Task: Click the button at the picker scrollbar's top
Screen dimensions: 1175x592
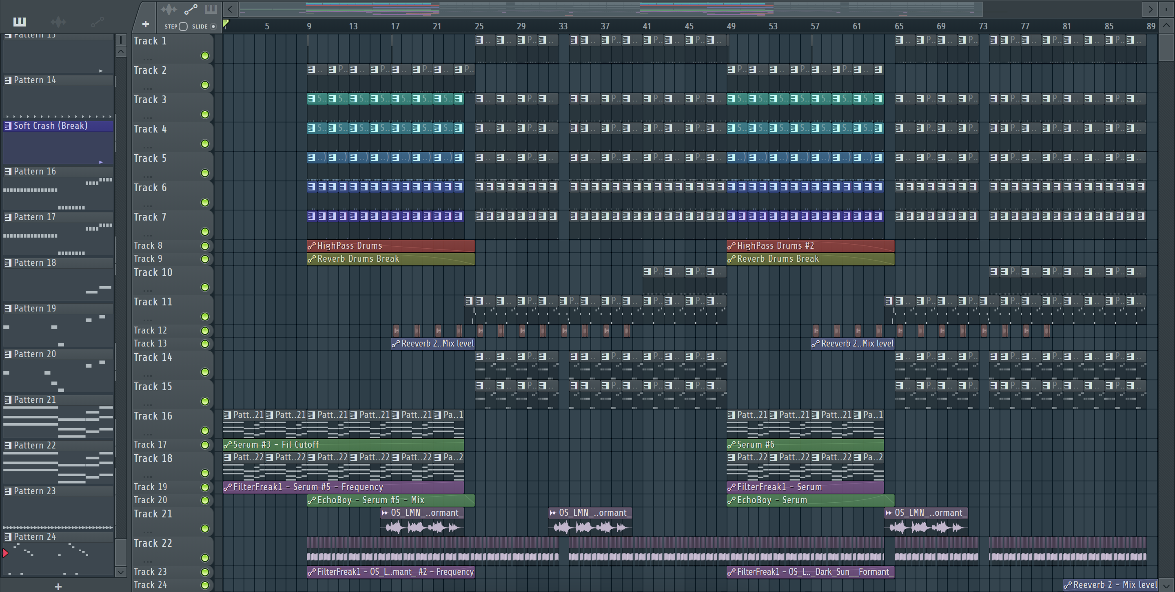Action: [x=120, y=40]
